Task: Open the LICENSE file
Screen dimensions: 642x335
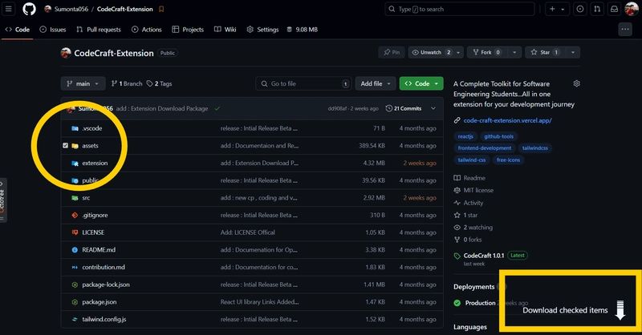Action: (x=93, y=232)
